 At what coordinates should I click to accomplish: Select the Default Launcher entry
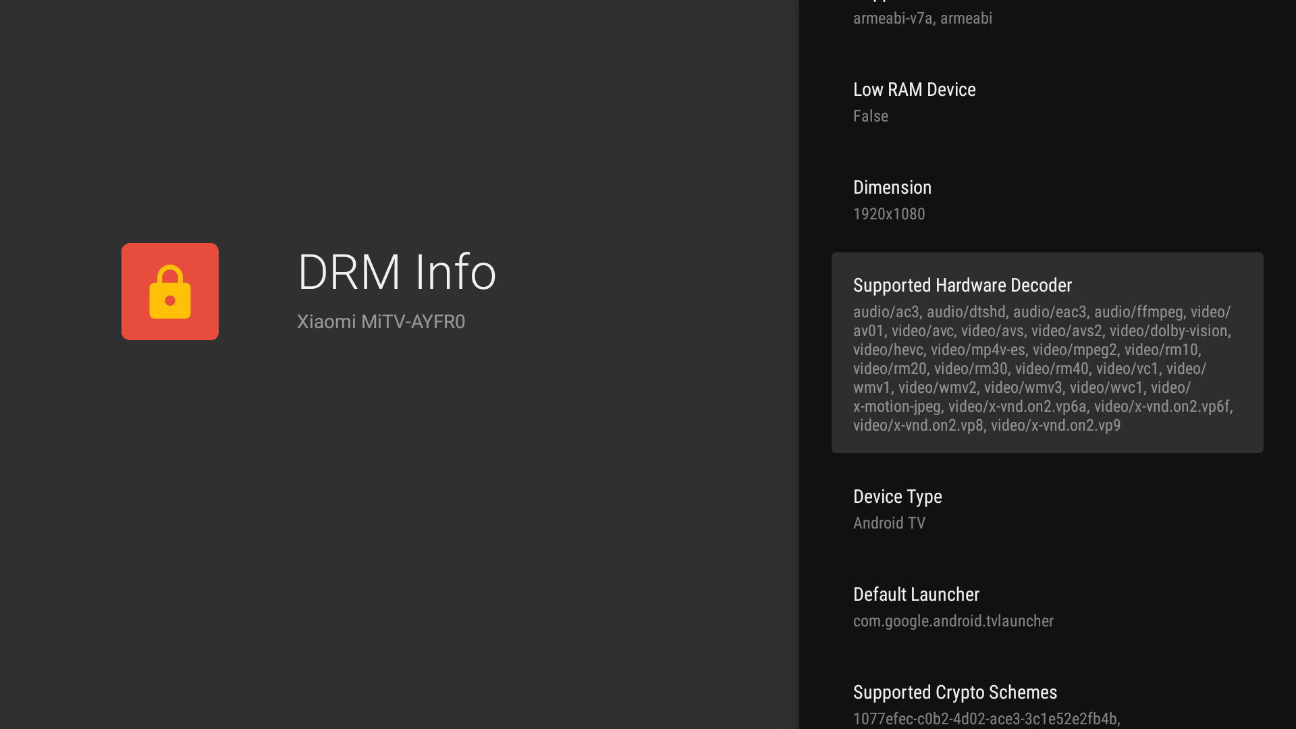(1048, 607)
